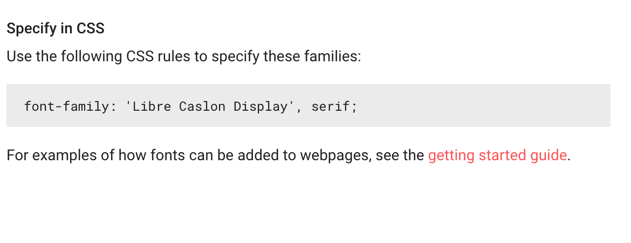
Task: Click the 'For examples of how fonts' sentence
Action: 289,155
